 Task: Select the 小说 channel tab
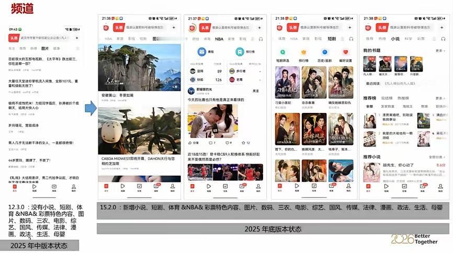395,39
